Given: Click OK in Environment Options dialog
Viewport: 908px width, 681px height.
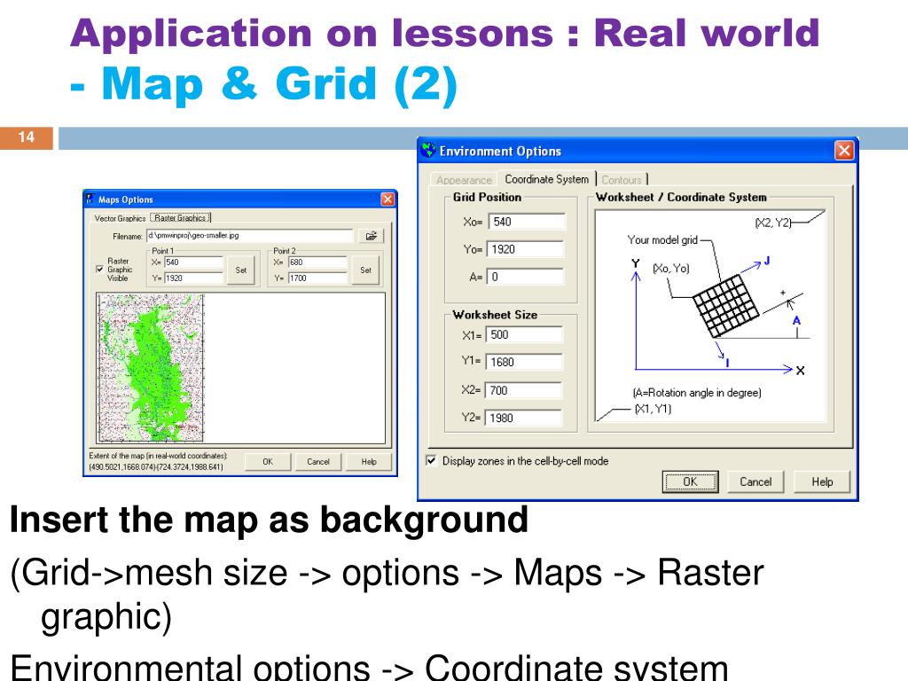Looking at the screenshot, I should point(690,481).
